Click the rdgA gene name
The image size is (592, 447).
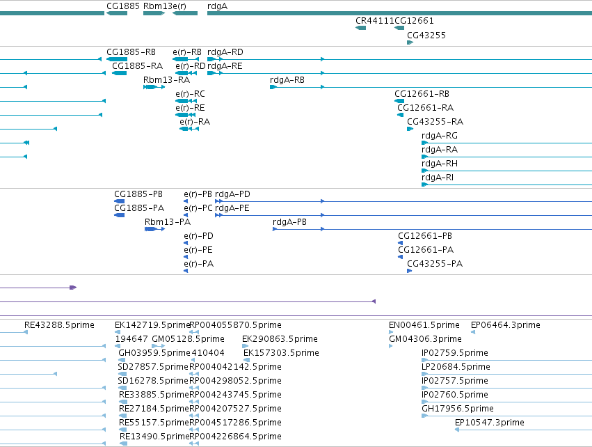(x=218, y=6)
